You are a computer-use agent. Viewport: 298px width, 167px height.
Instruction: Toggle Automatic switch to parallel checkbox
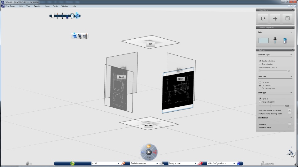click(289, 110)
